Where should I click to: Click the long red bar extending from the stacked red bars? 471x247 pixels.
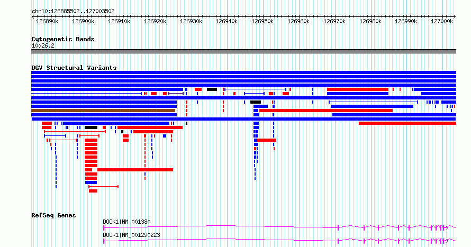pyautogui.click(x=135, y=170)
